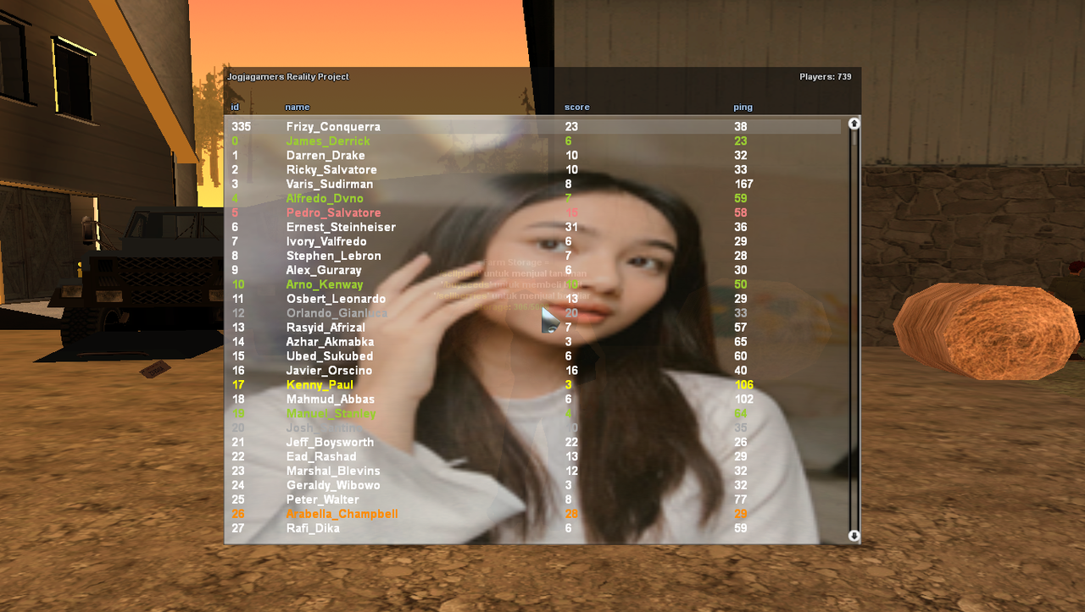
Task: Click the "Players: 739" counter
Action: tap(825, 77)
